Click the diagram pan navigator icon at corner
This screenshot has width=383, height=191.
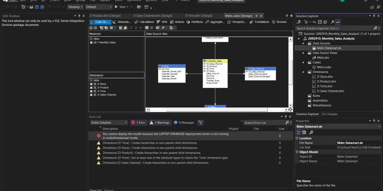click(x=291, y=110)
